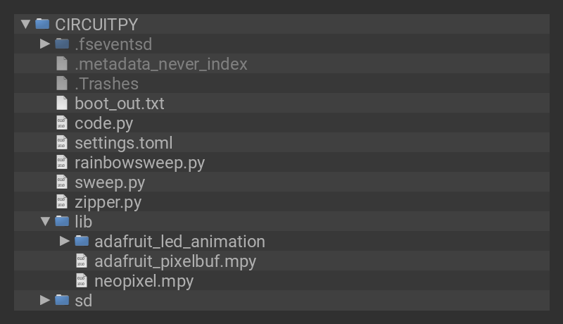The width and height of the screenshot is (563, 324).
Task: Expand the sd folder arrow
Action: pyautogui.click(x=45, y=301)
